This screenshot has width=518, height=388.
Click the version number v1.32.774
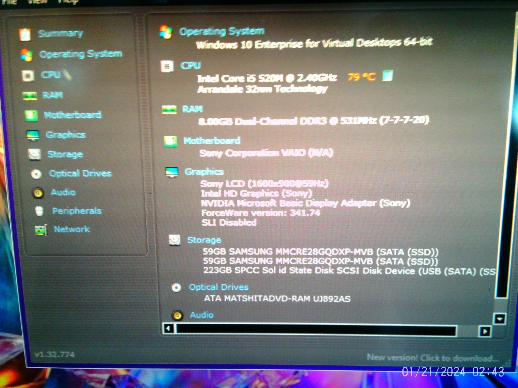click(54, 355)
